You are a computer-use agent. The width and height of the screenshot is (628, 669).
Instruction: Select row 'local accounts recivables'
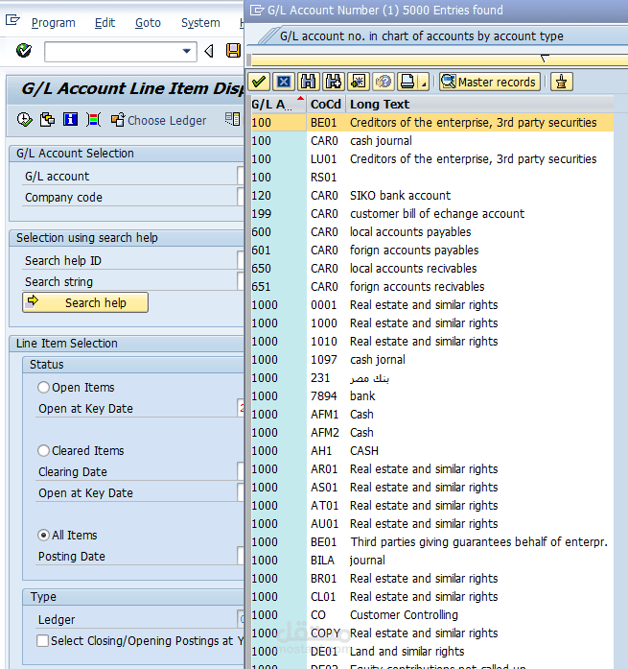coord(432,269)
